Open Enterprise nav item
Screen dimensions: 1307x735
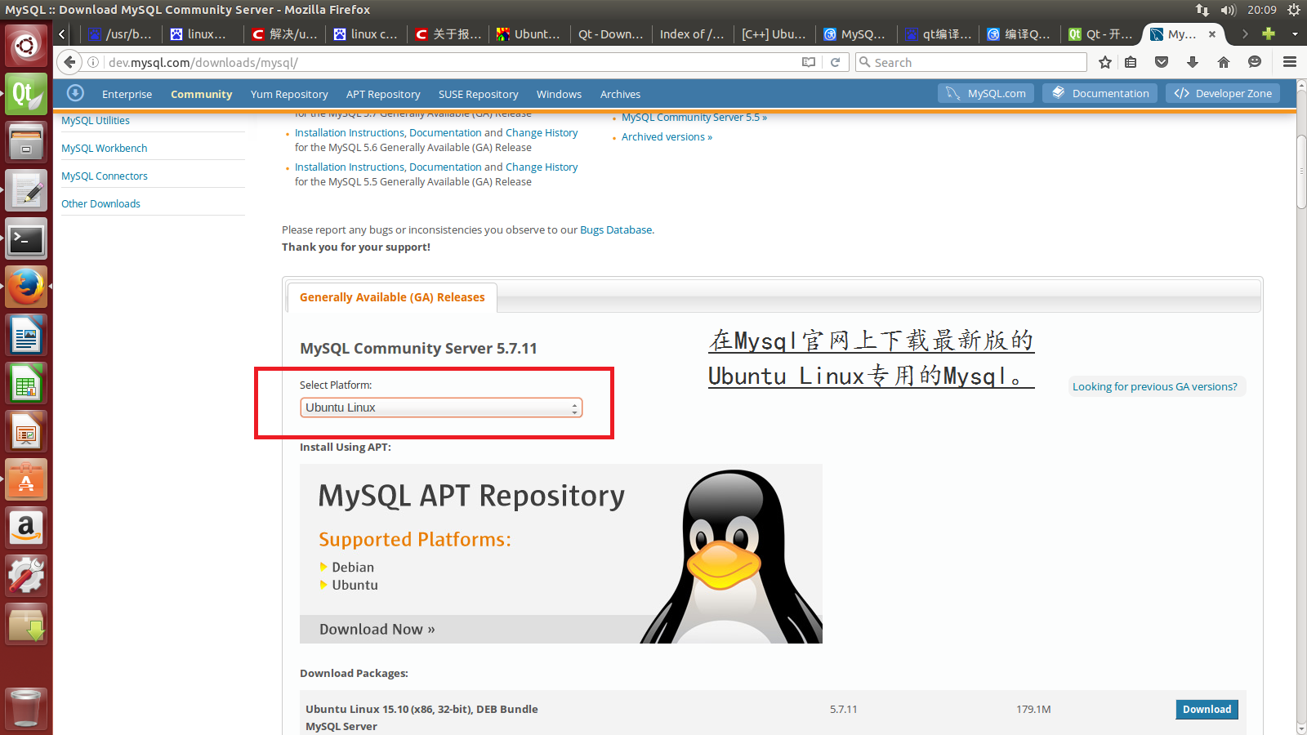[x=127, y=94]
